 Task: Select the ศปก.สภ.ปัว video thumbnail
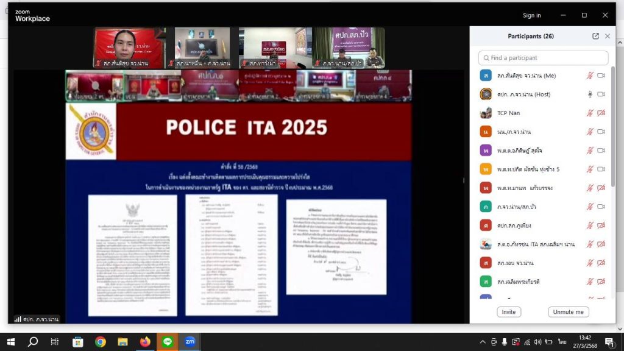[350, 48]
